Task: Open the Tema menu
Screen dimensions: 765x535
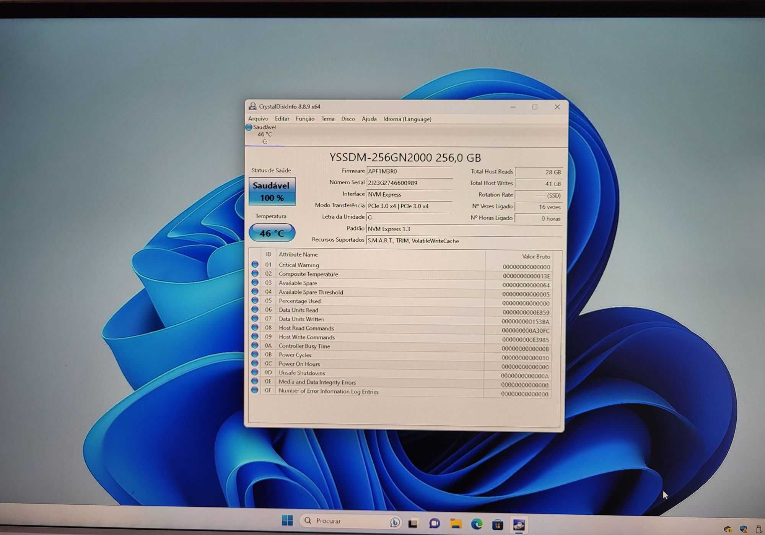Action: (x=328, y=119)
